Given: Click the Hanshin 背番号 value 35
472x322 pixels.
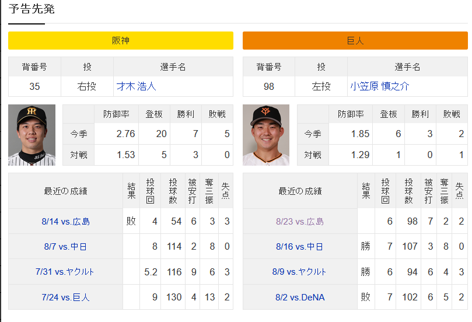Looking at the screenshot, I should (34, 86).
